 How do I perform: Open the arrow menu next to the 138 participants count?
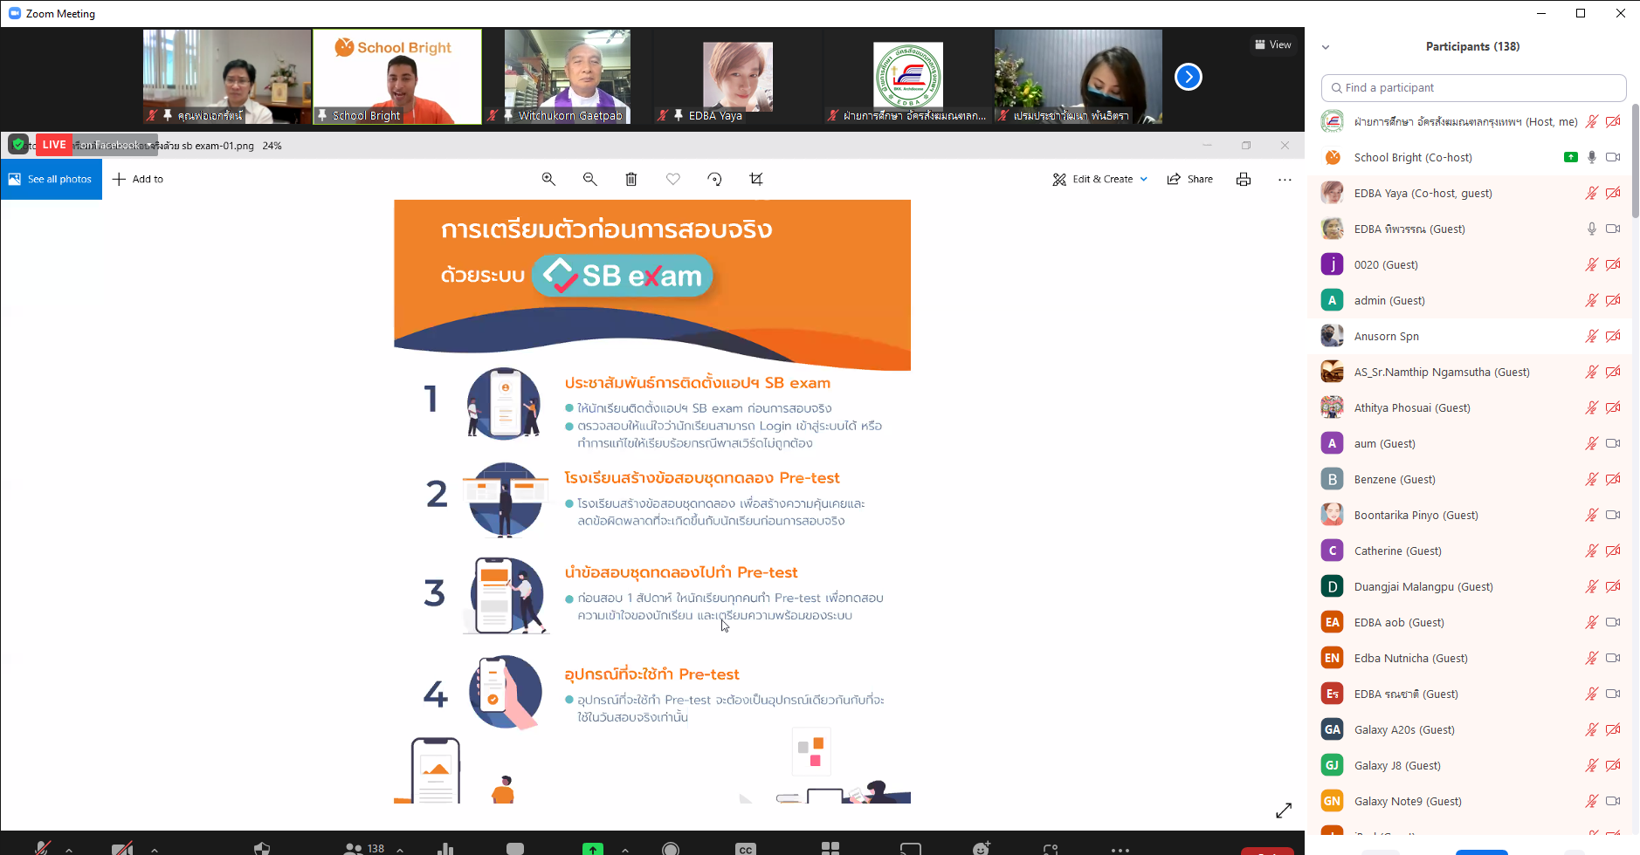coord(400,849)
